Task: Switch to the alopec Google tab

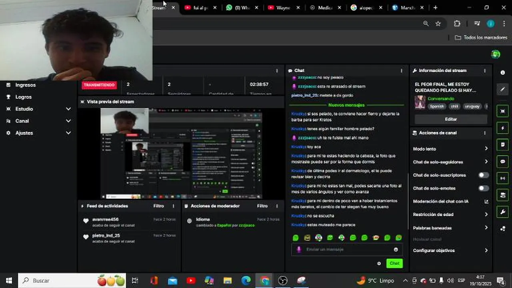Action: (366, 8)
